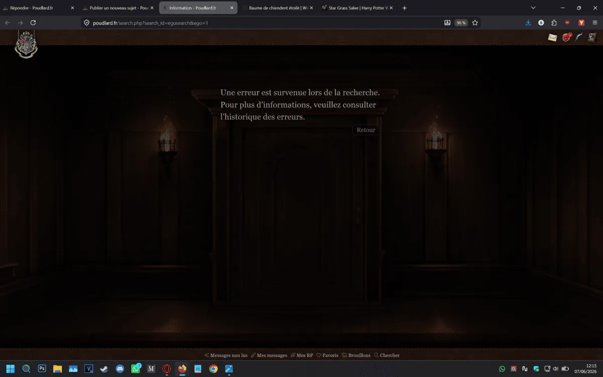Open File Explorer from the taskbar
Image resolution: width=603 pixels, height=377 pixels.
point(57,368)
